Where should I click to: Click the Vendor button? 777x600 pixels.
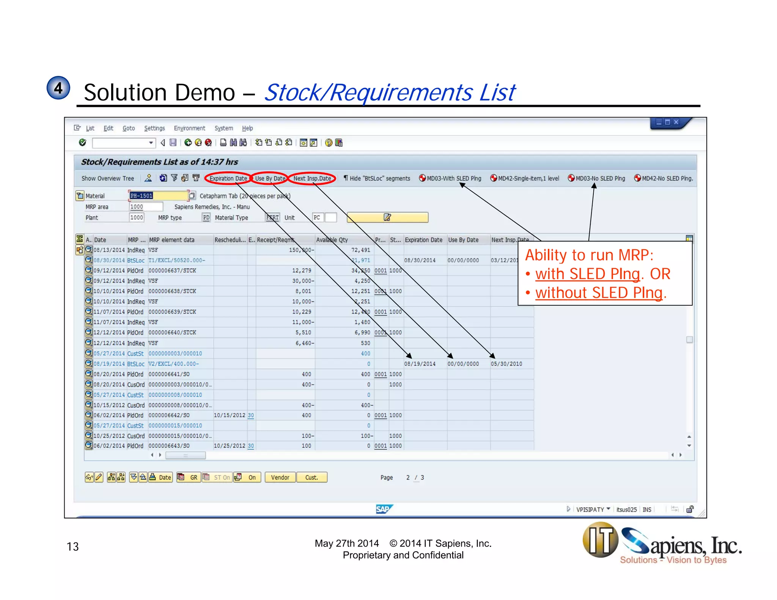pyautogui.click(x=280, y=477)
